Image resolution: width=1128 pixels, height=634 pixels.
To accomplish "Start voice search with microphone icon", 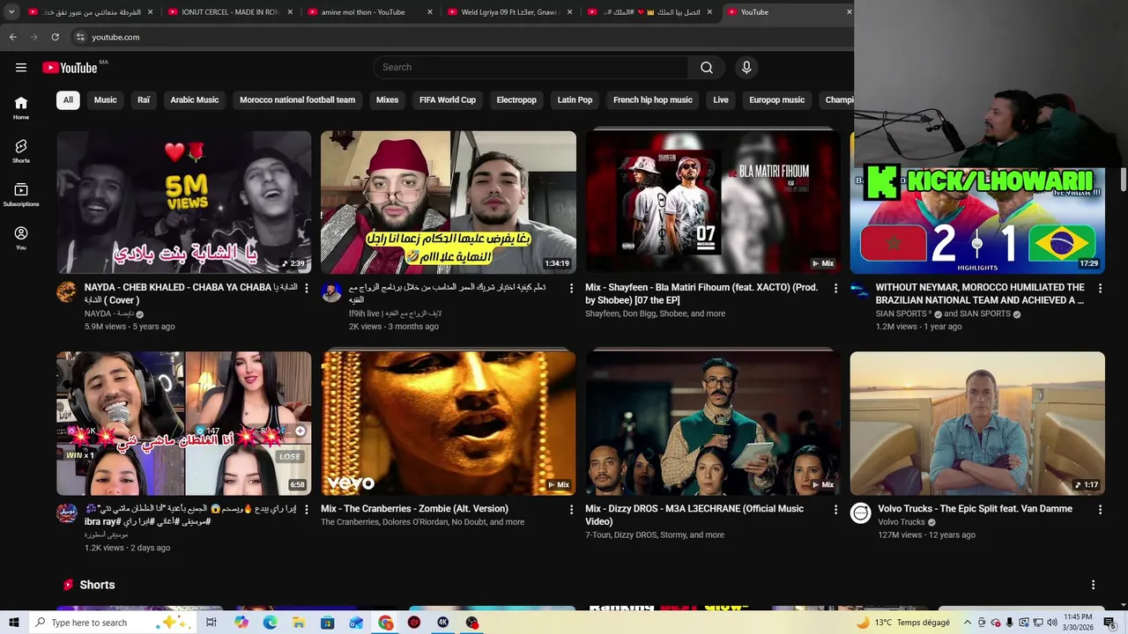I will click(x=746, y=68).
